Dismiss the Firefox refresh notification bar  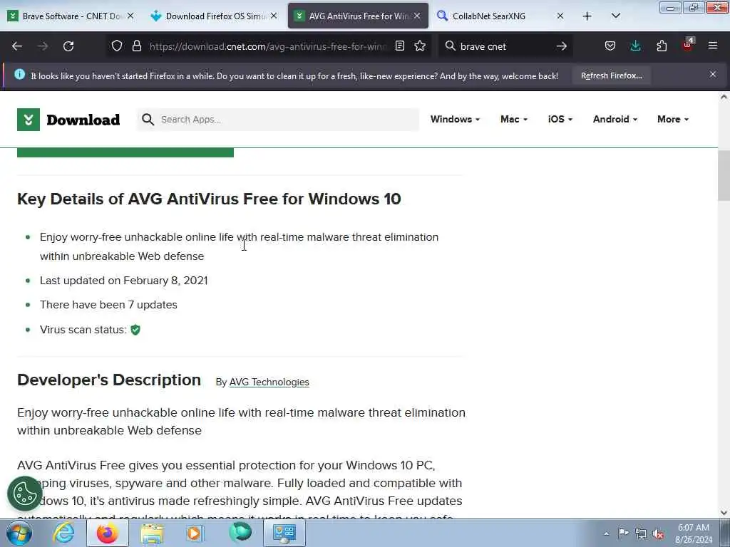[713, 74]
